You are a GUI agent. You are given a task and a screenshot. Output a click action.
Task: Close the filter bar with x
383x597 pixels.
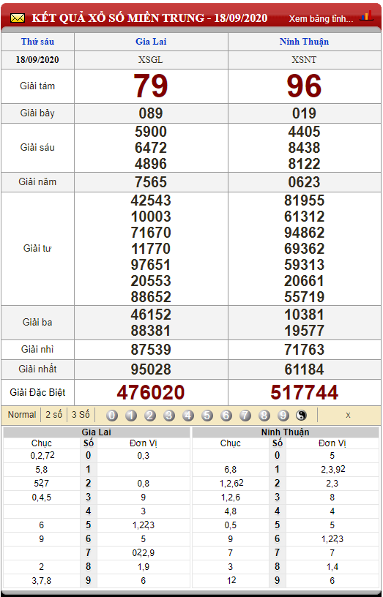click(348, 416)
